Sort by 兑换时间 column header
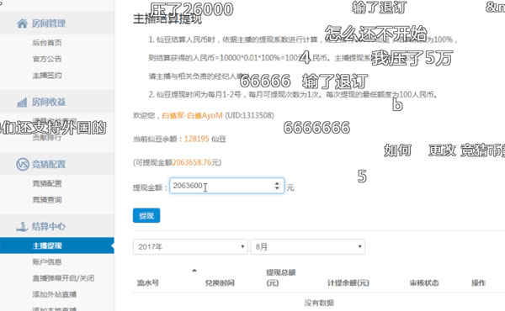 (220, 283)
